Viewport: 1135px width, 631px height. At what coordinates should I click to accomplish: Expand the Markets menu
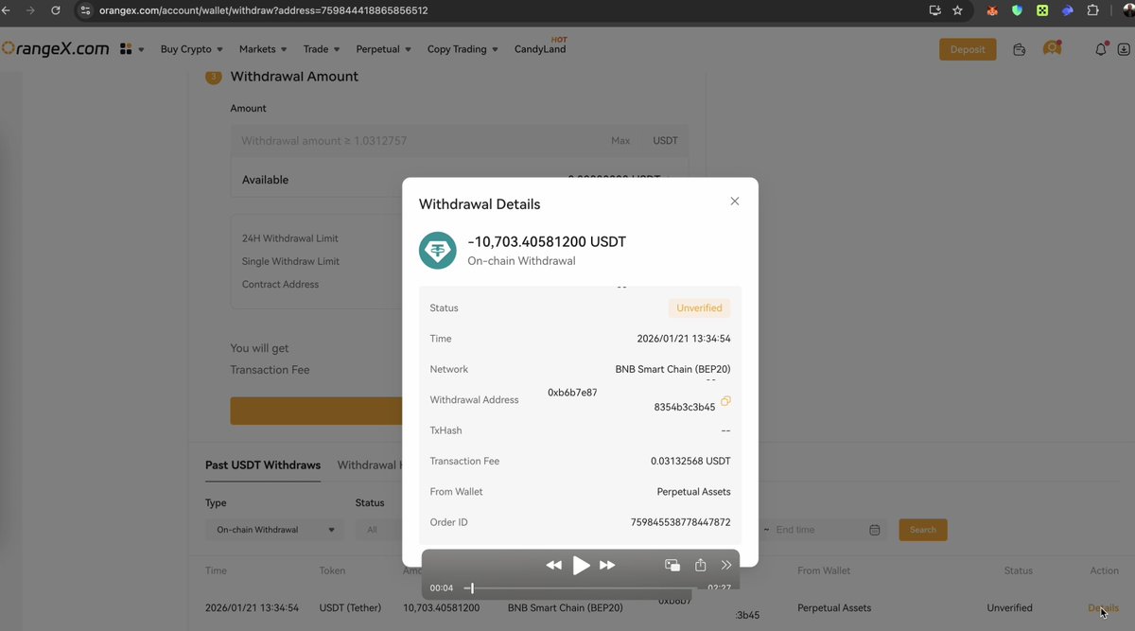click(x=263, y=49)
